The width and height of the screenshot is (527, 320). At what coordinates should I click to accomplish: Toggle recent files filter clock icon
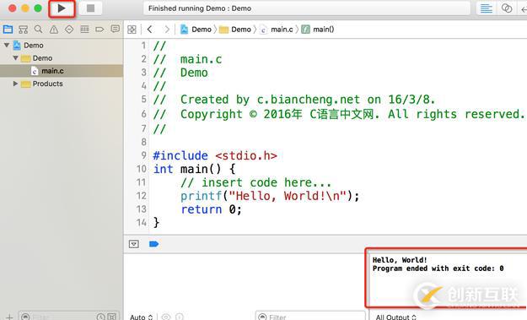point(100,317)
